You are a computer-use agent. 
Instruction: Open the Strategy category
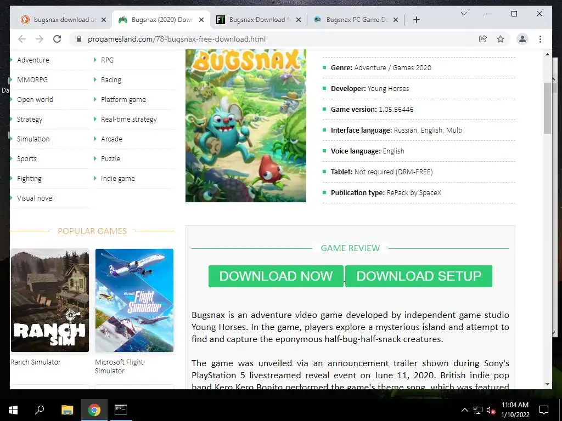coord(30,119)
